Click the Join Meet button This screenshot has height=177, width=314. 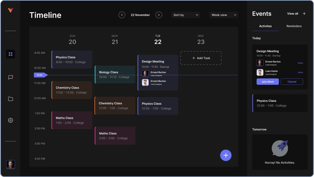tap(268, 82)
